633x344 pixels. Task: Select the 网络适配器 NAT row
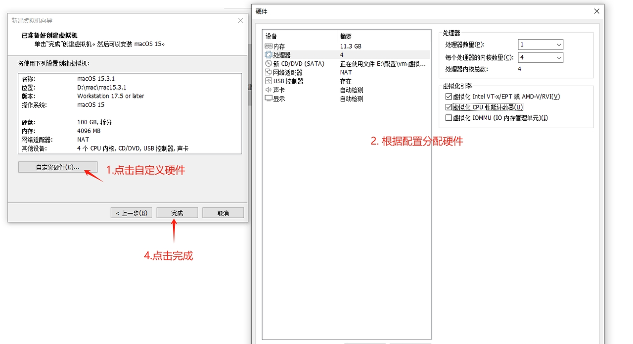[x=347, y=72]
